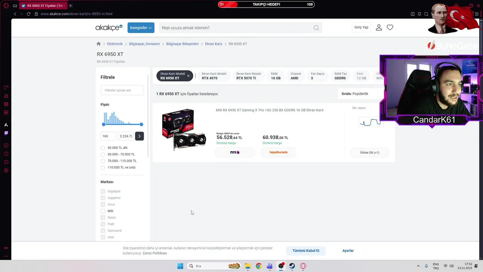
Task: Open cookie Ayarlar link
Action: pyautogui.click(x=348, y=250)
